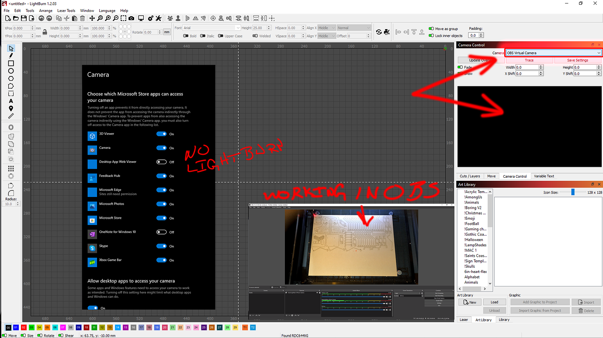This screenshot has height=338, width=603.
Task: Click the Delete trash can icon
Action: coord(83,18)
